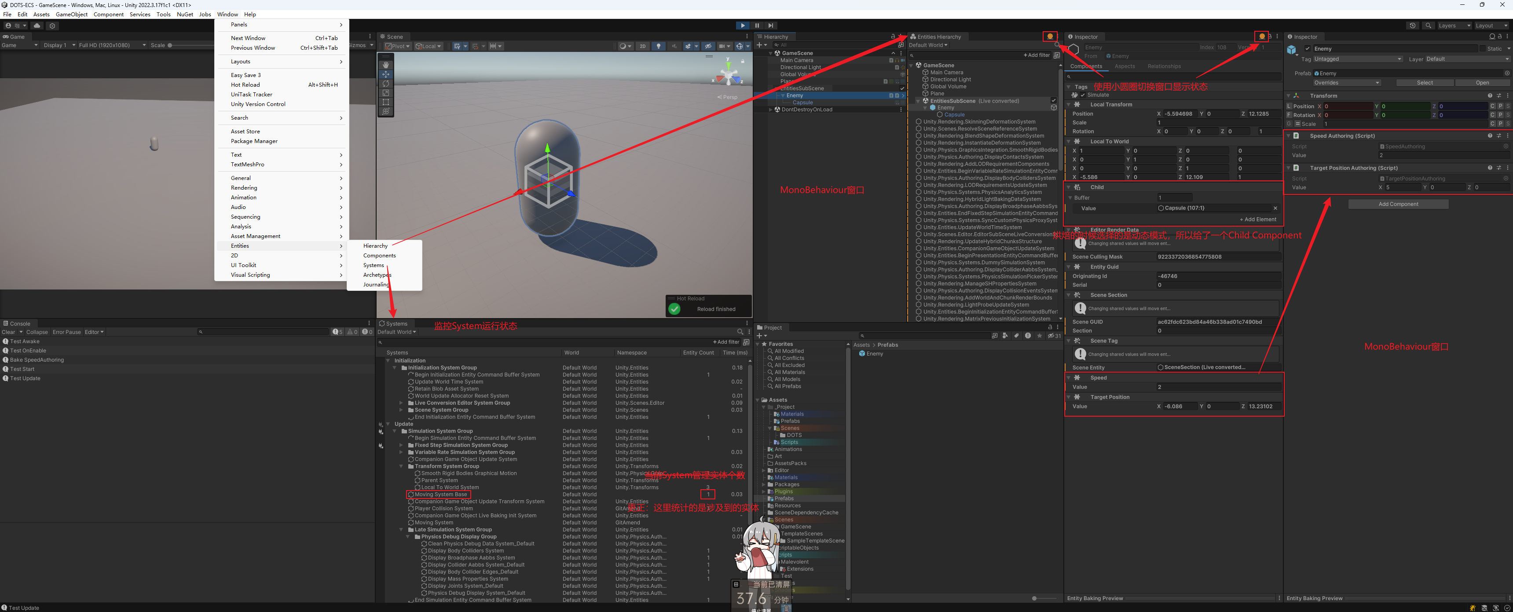The width and height of the screenshot is (1513, 612).
Task: Open the Local handle rotation dropdown
Action: click(x=428, y=46)
